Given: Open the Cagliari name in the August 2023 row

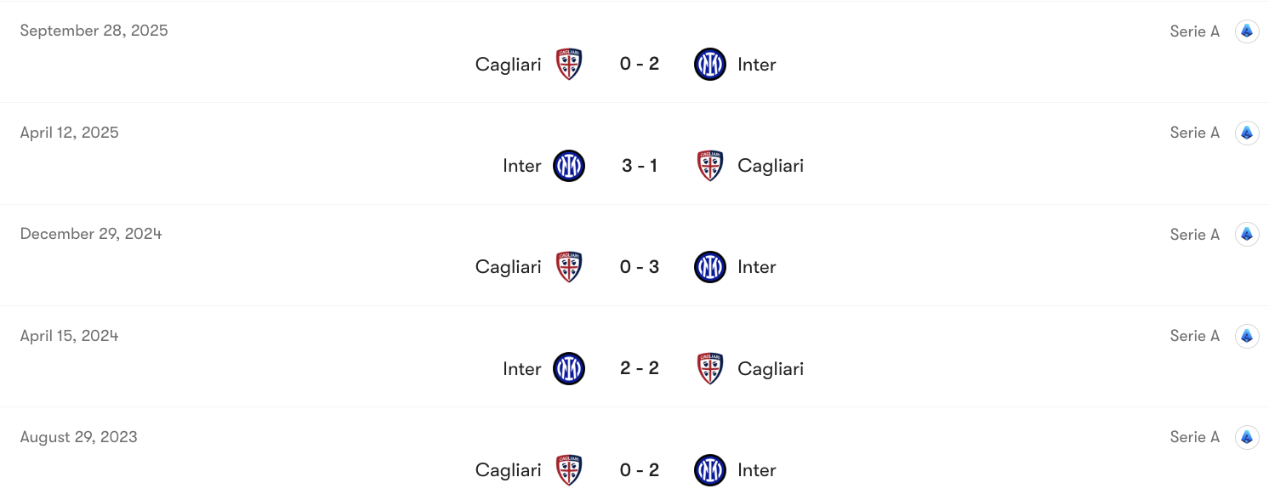Looking at the screenshot, I should click(508, 469).
